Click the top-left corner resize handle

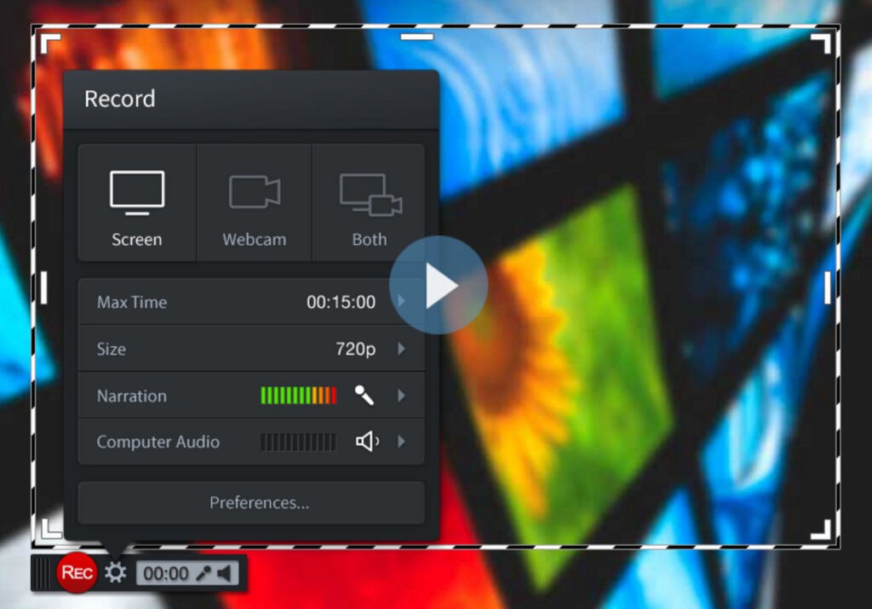click(x=50, y=44)
